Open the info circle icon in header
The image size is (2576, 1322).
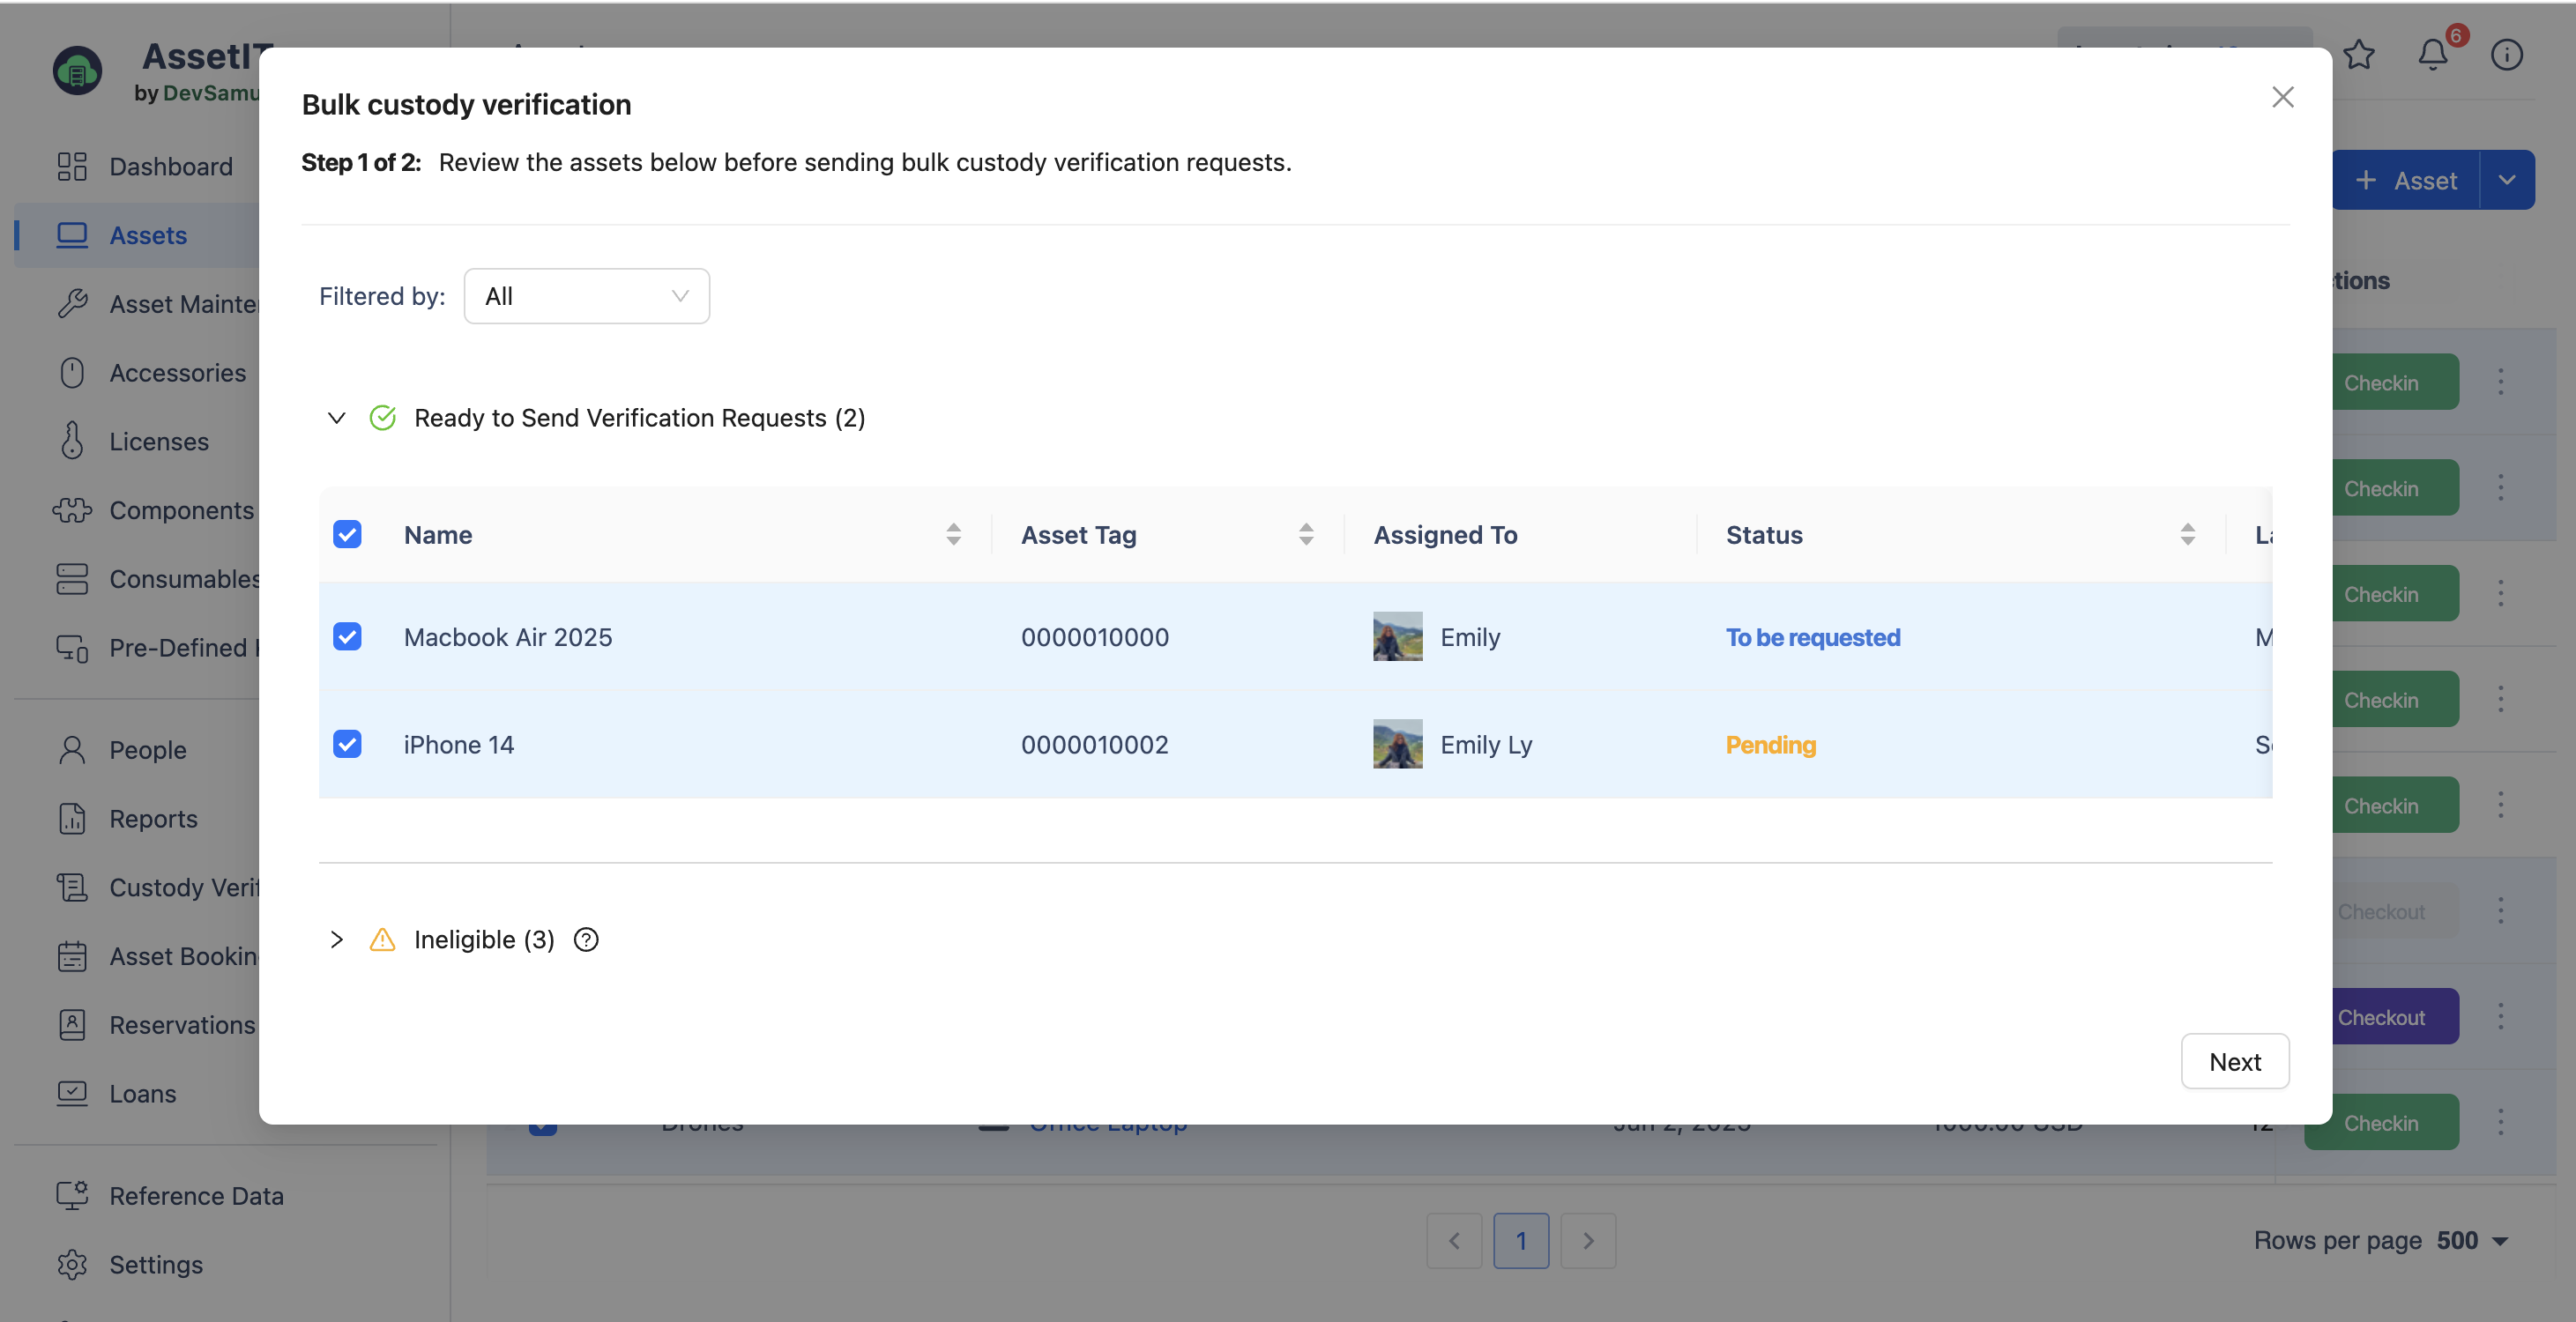tap(2506, 54)
